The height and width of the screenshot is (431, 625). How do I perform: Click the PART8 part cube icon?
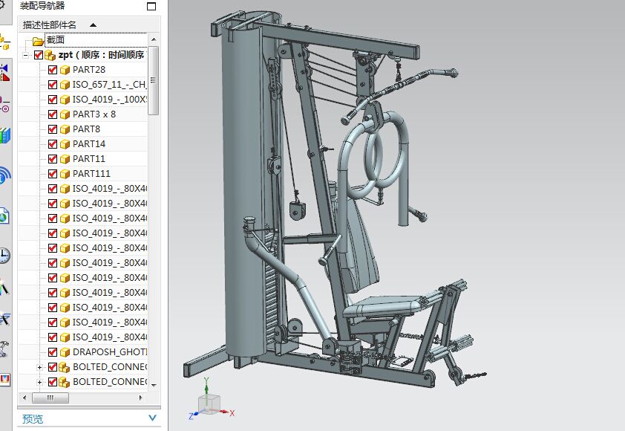[65, 130]
